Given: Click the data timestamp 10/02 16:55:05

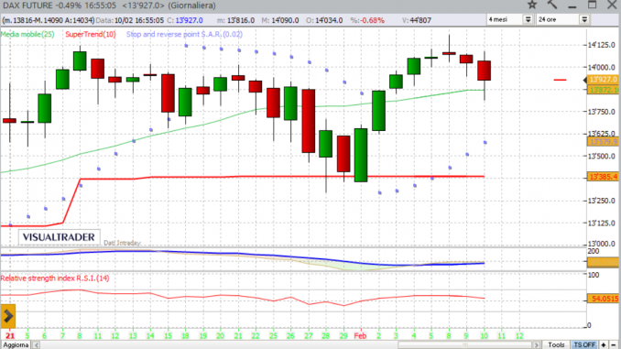Looking at the screenshot, I should click(x=139, y=20).
